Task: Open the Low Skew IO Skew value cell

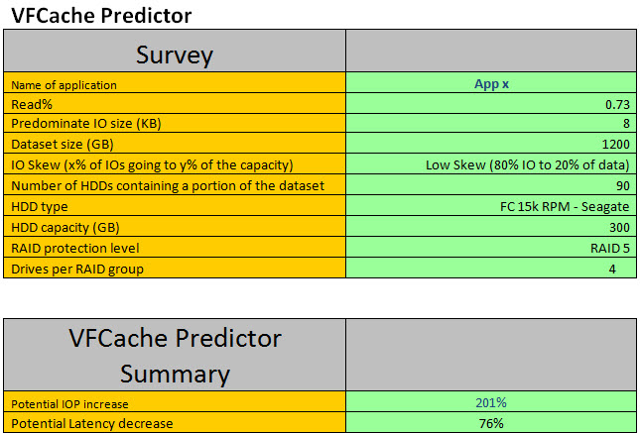Action: coord(490,164)
